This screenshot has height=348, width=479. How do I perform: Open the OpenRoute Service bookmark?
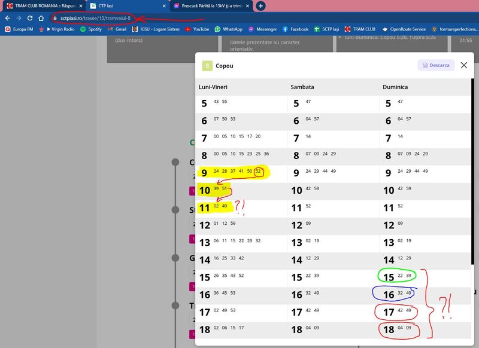click(x=404, y=29)
